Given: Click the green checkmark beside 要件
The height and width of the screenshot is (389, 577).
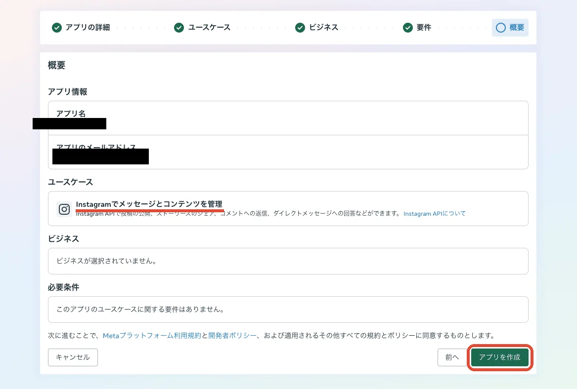Looking at the screenshot, I should pyautogui.click(x=408, y=28).
